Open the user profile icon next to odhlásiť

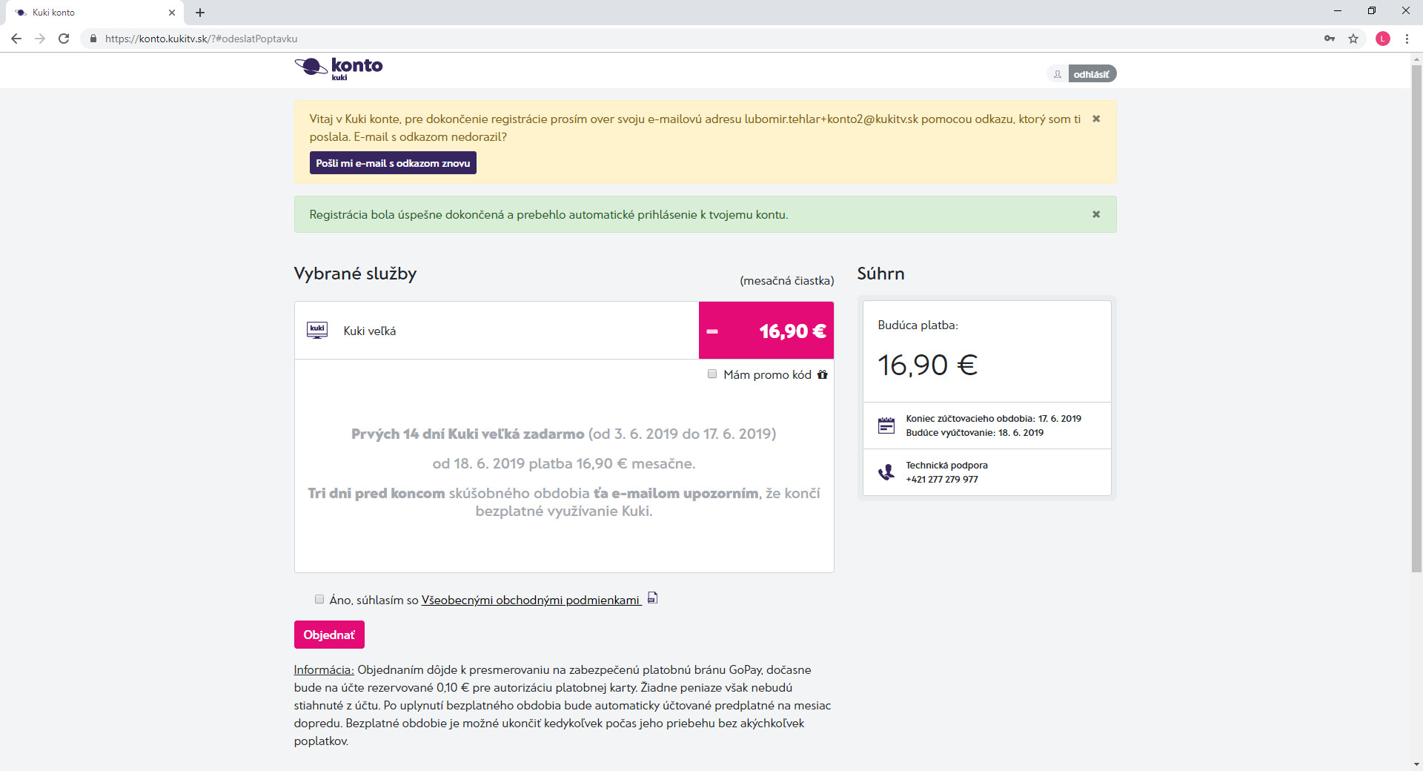point(1058,74)
